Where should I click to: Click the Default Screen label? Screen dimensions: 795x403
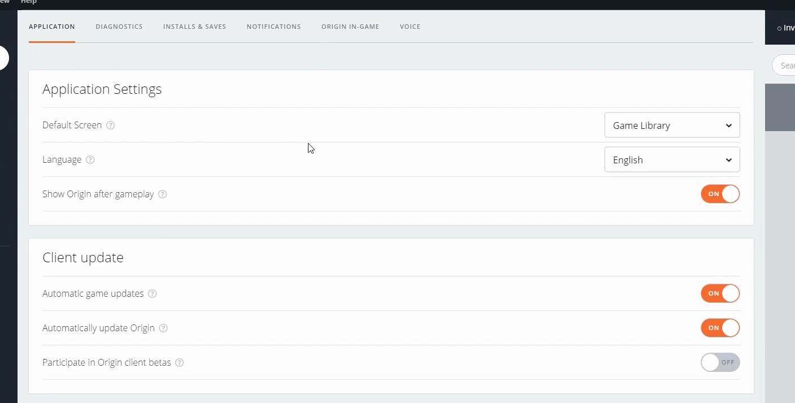(72, 125)
